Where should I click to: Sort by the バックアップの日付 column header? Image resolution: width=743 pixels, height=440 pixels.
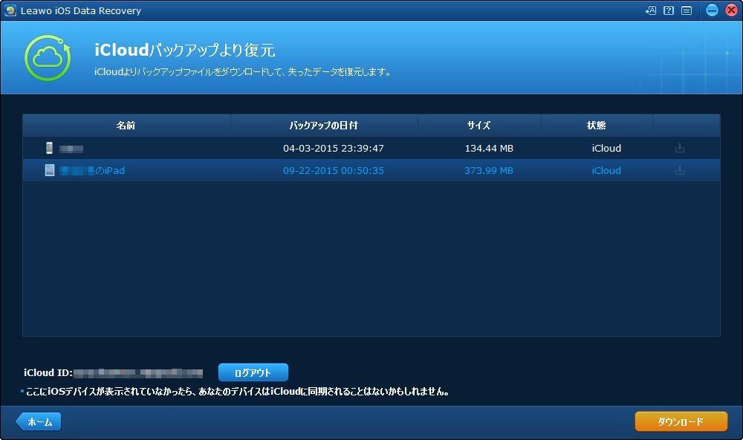[x=324, y=125]
